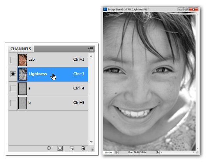Select the Lab composite channel row

(53, 60)
